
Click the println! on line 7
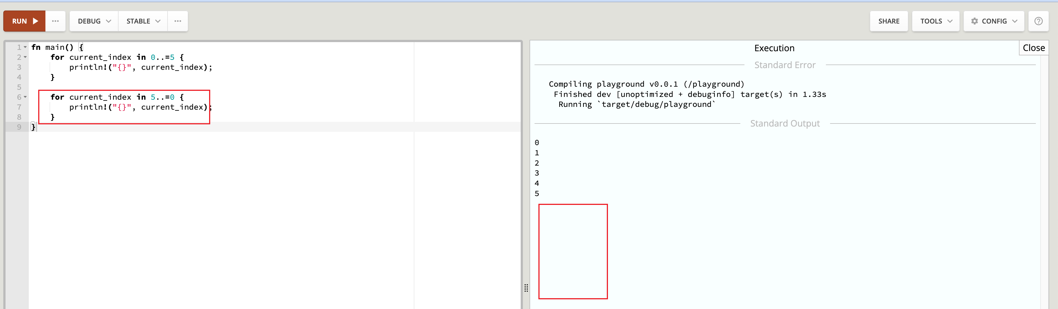(x=88, y=107)
